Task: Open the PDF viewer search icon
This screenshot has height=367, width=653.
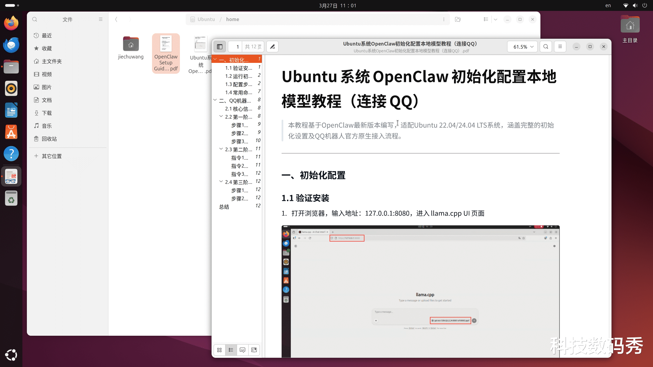Action: (x=546, y=47)
